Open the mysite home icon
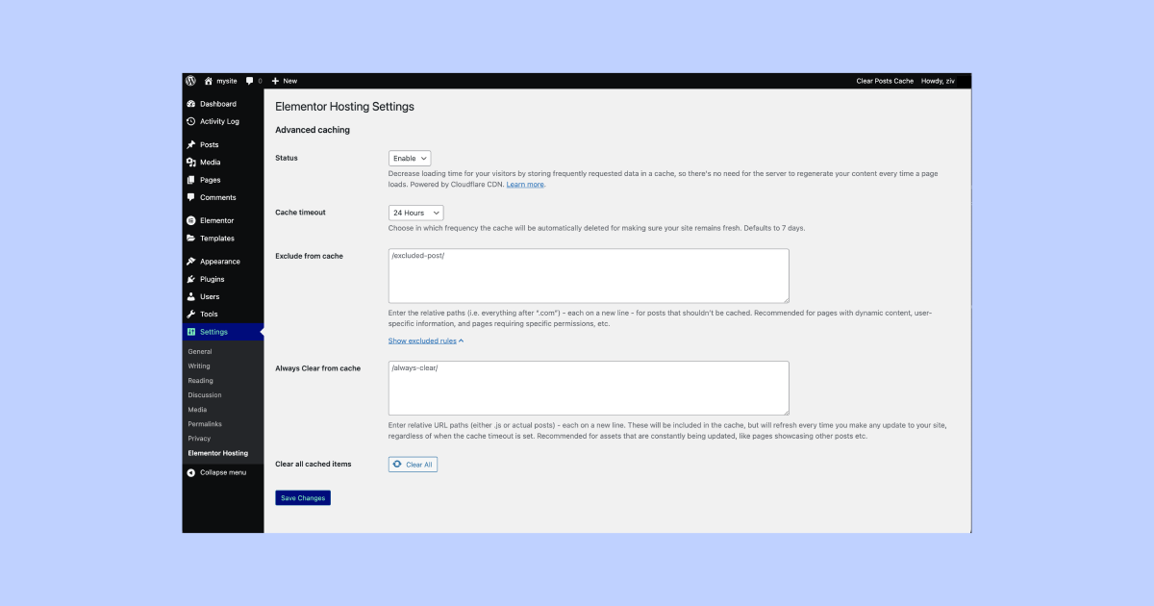This screenshot has width=1154, height=606. [209, 81]
